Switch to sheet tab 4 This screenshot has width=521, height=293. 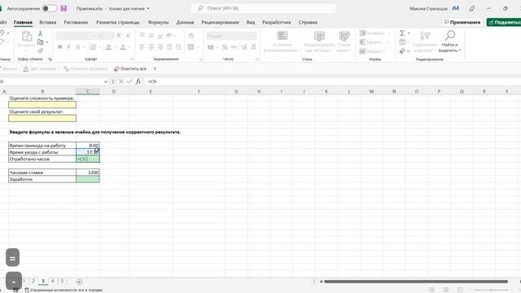pos(52,281)
